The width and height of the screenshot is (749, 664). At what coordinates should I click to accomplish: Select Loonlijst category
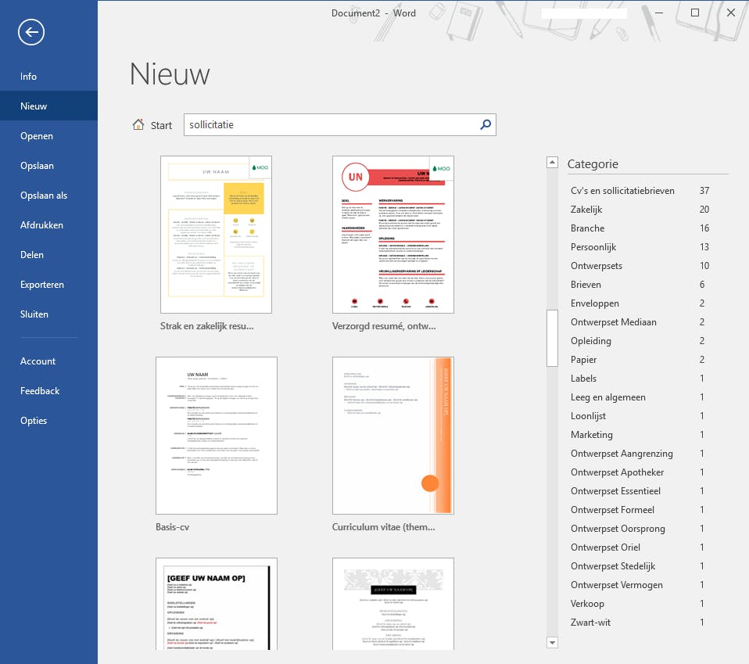(x=640, y=416)
